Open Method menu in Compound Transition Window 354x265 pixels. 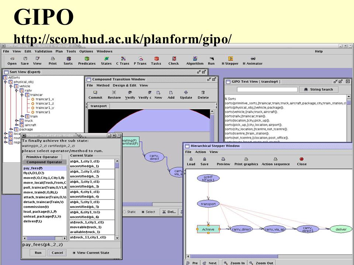pyautogui.click(x=103, y=85)
